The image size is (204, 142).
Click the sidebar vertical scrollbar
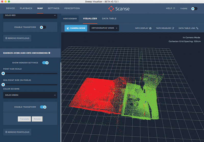61,102
